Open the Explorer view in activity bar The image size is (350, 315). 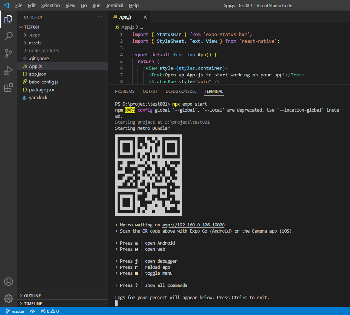[9, 19]
